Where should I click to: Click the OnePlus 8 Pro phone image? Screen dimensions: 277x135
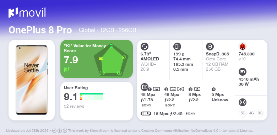click(32, 80)
